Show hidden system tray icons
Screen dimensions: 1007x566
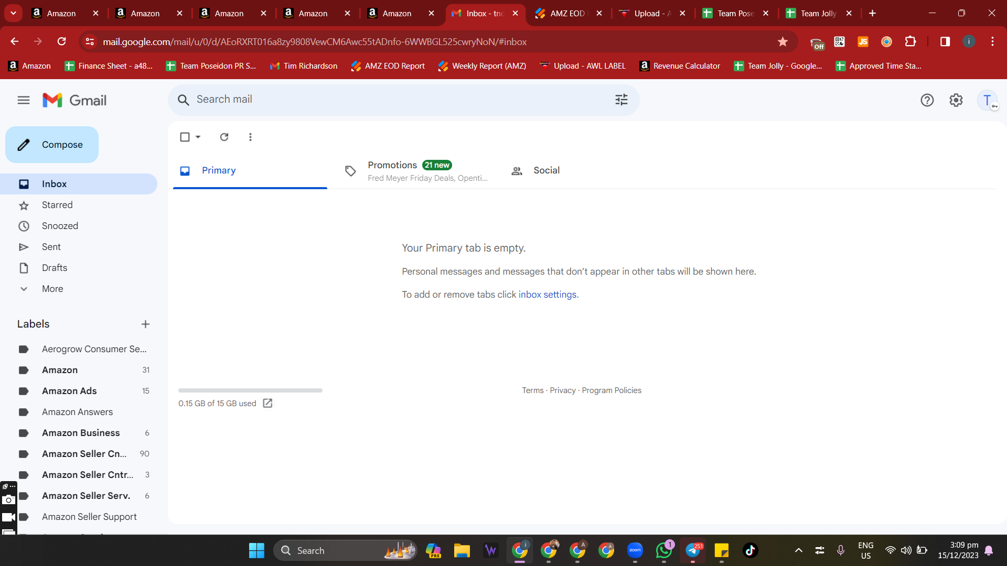(x=799, y=550)
